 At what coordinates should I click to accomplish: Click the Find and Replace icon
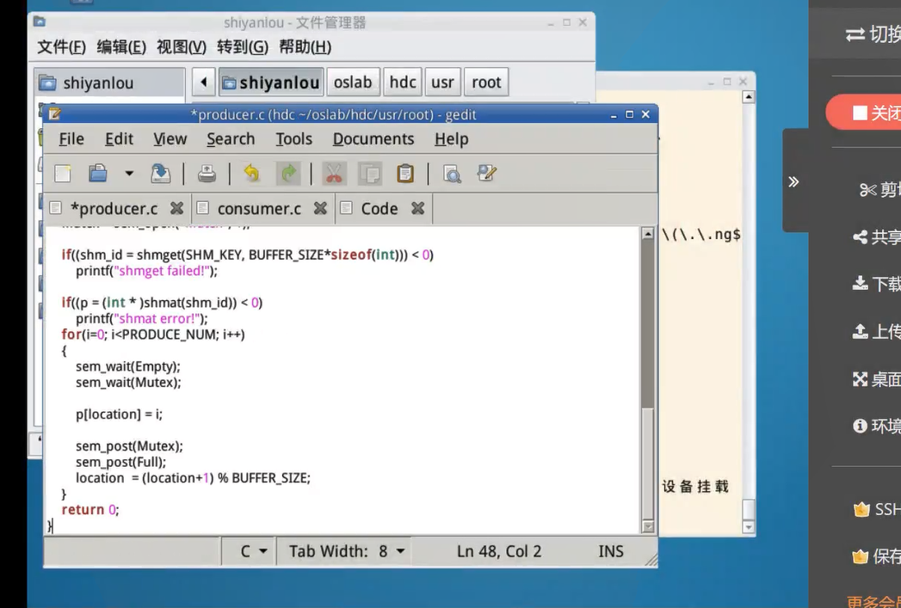pos(487,174)
